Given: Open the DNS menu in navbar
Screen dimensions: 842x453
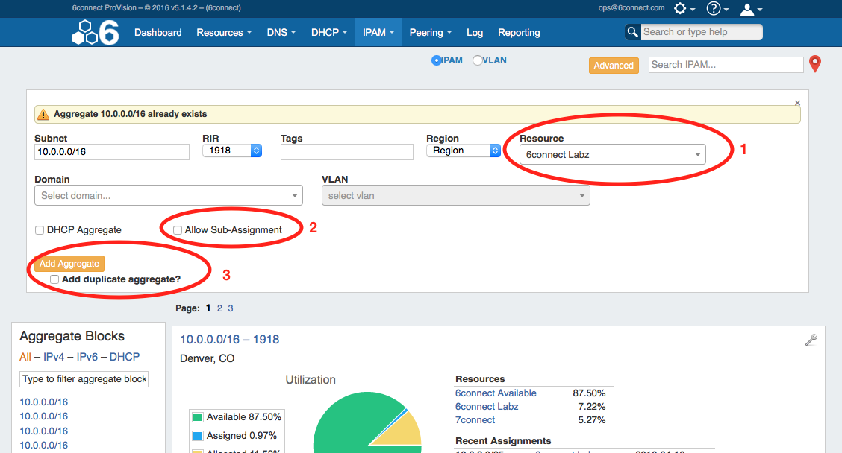Looking at the screenshot, I should pos(281,33).
